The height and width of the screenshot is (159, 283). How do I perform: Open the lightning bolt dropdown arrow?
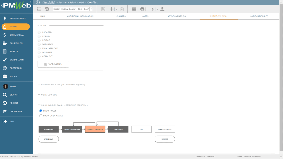[x=157, y=9]
